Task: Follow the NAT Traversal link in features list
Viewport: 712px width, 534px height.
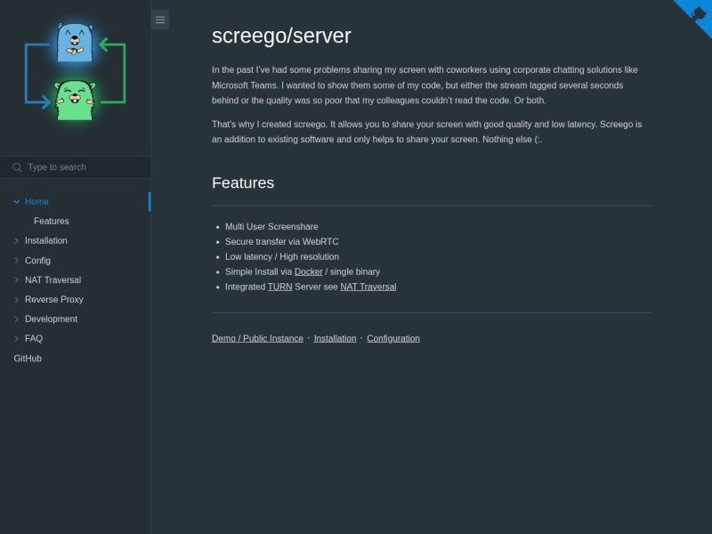Action: 368,287
